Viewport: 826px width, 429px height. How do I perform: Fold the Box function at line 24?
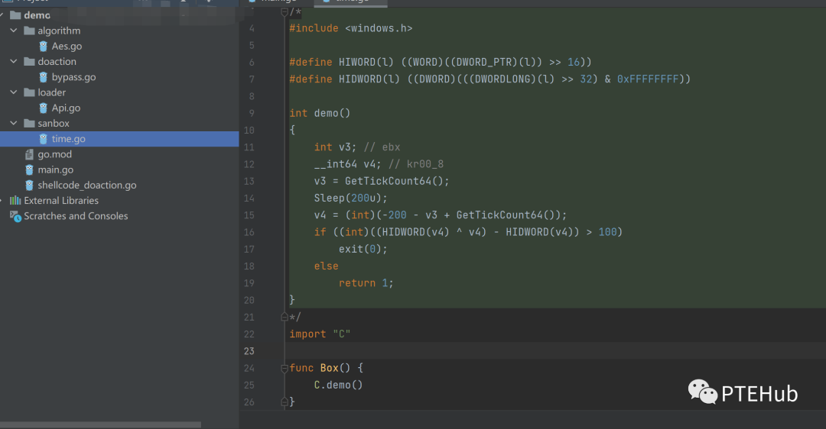[x=285, y=368]
